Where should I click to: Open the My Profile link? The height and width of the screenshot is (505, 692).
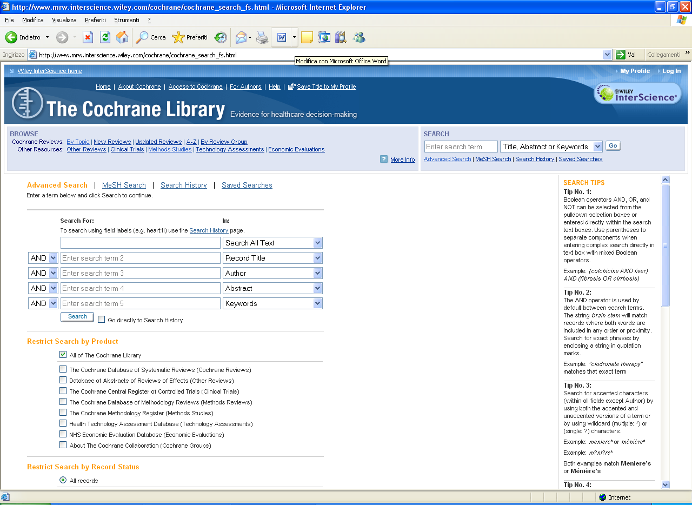pos(635,71)
